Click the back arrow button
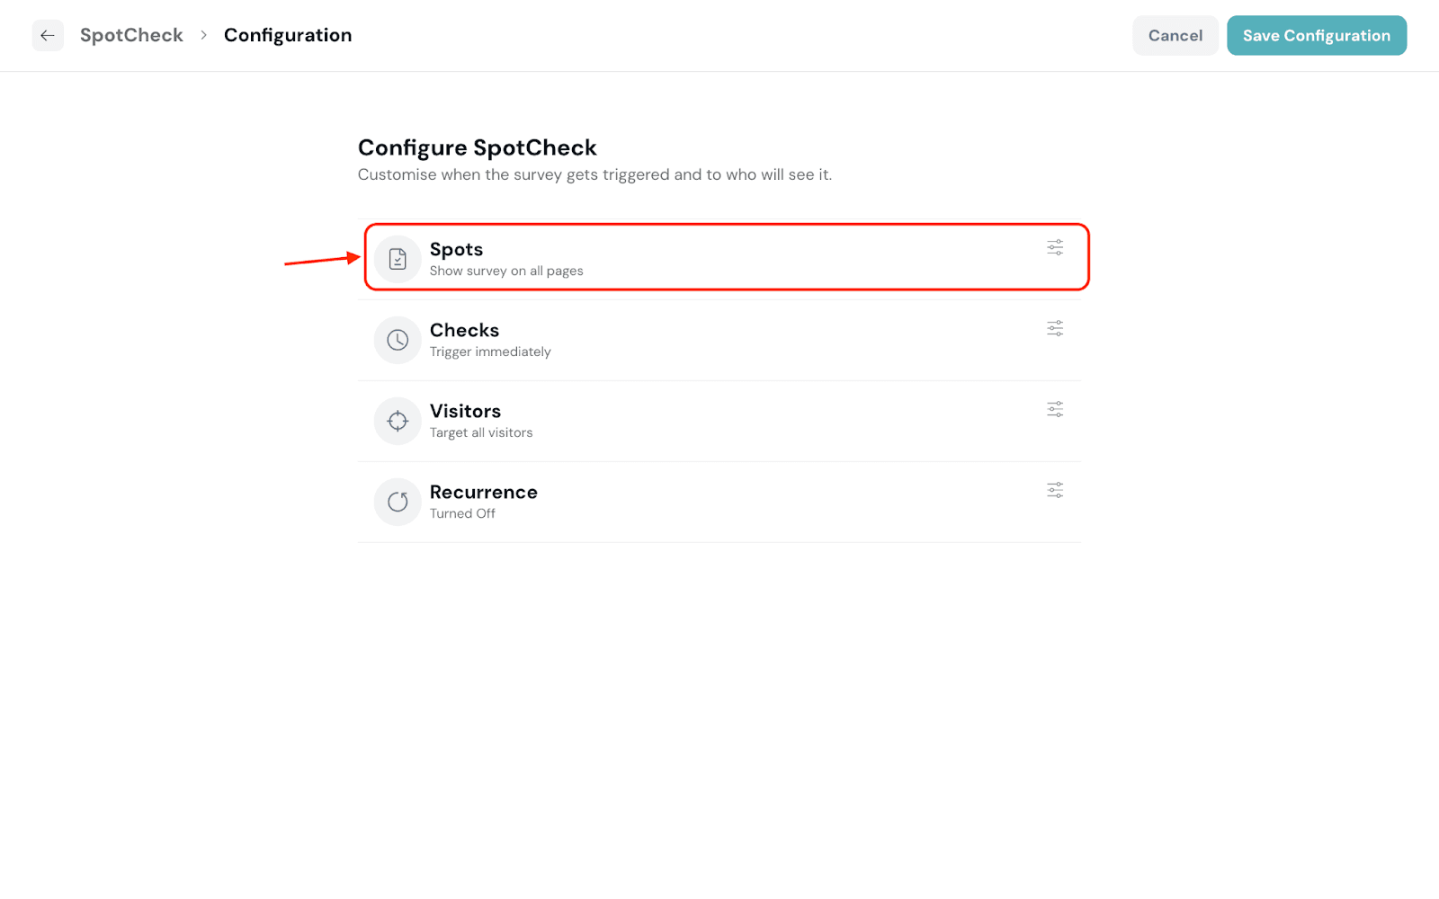This screenshot has height=899, width=1439. [x=48, y=36]
